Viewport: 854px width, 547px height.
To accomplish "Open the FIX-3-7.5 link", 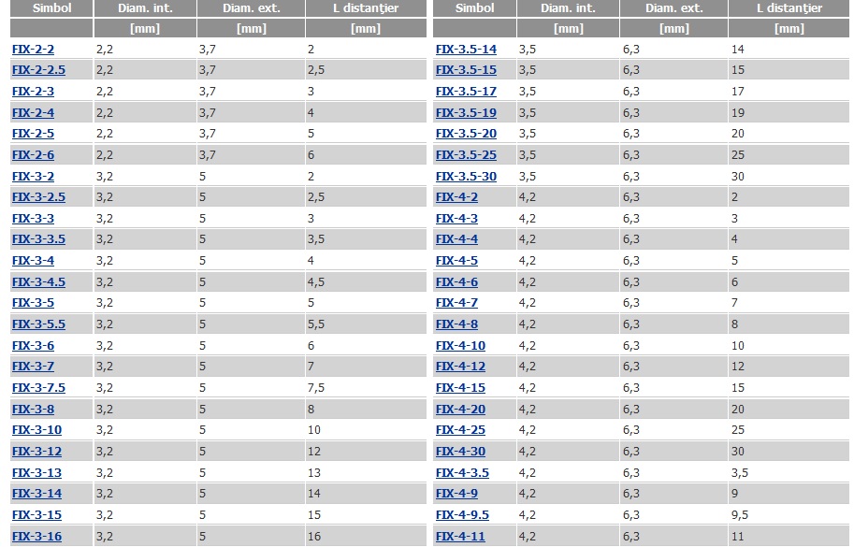I will (38, 387).
